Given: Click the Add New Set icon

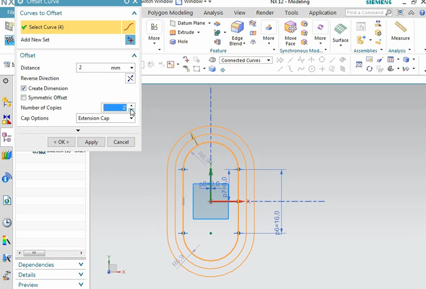Looking at the screenshot, I should (x=130, y=40).
